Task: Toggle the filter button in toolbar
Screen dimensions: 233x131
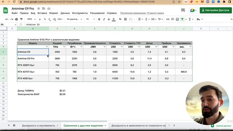Action: coord(182,19)
